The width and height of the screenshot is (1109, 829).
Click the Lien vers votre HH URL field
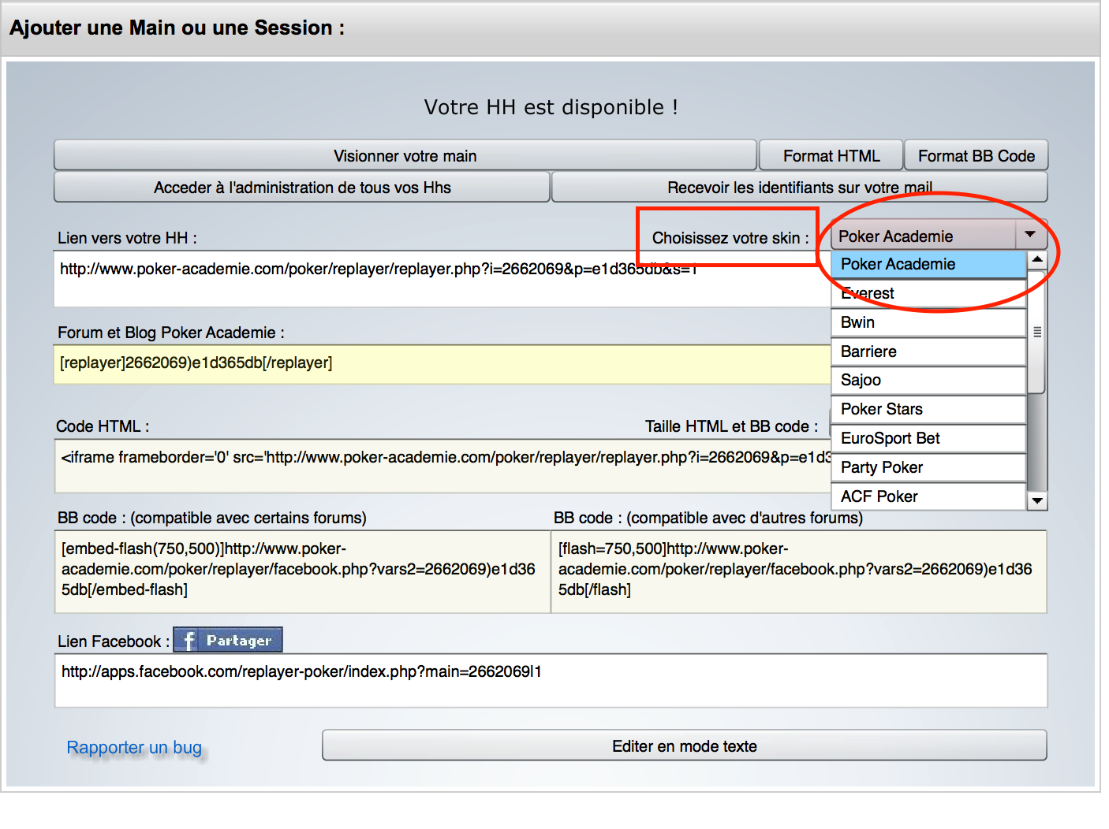coord(442,279)
